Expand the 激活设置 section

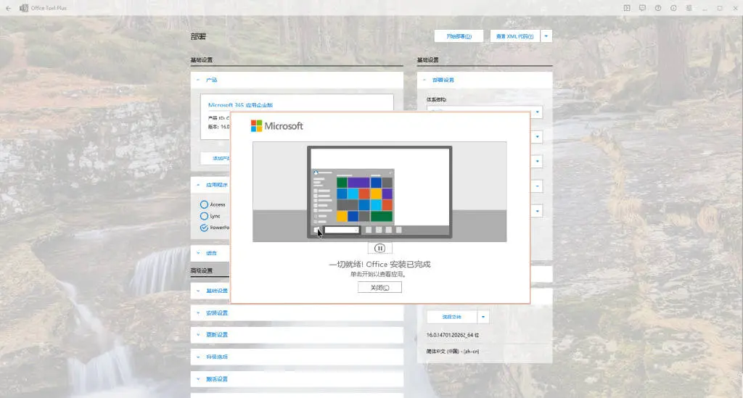[297, 379]
